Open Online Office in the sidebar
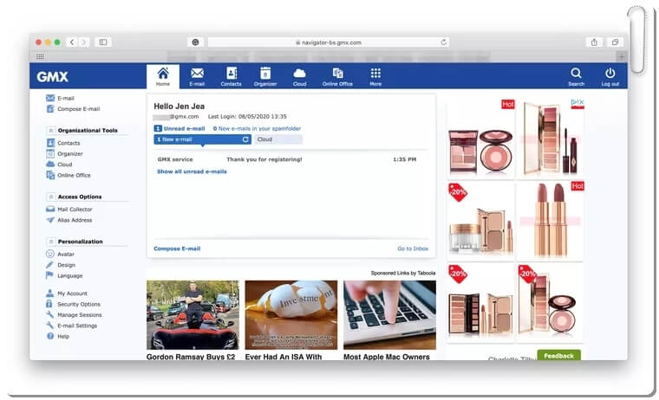This screenshot has width=659, height=400. click(x=69, y=175)
